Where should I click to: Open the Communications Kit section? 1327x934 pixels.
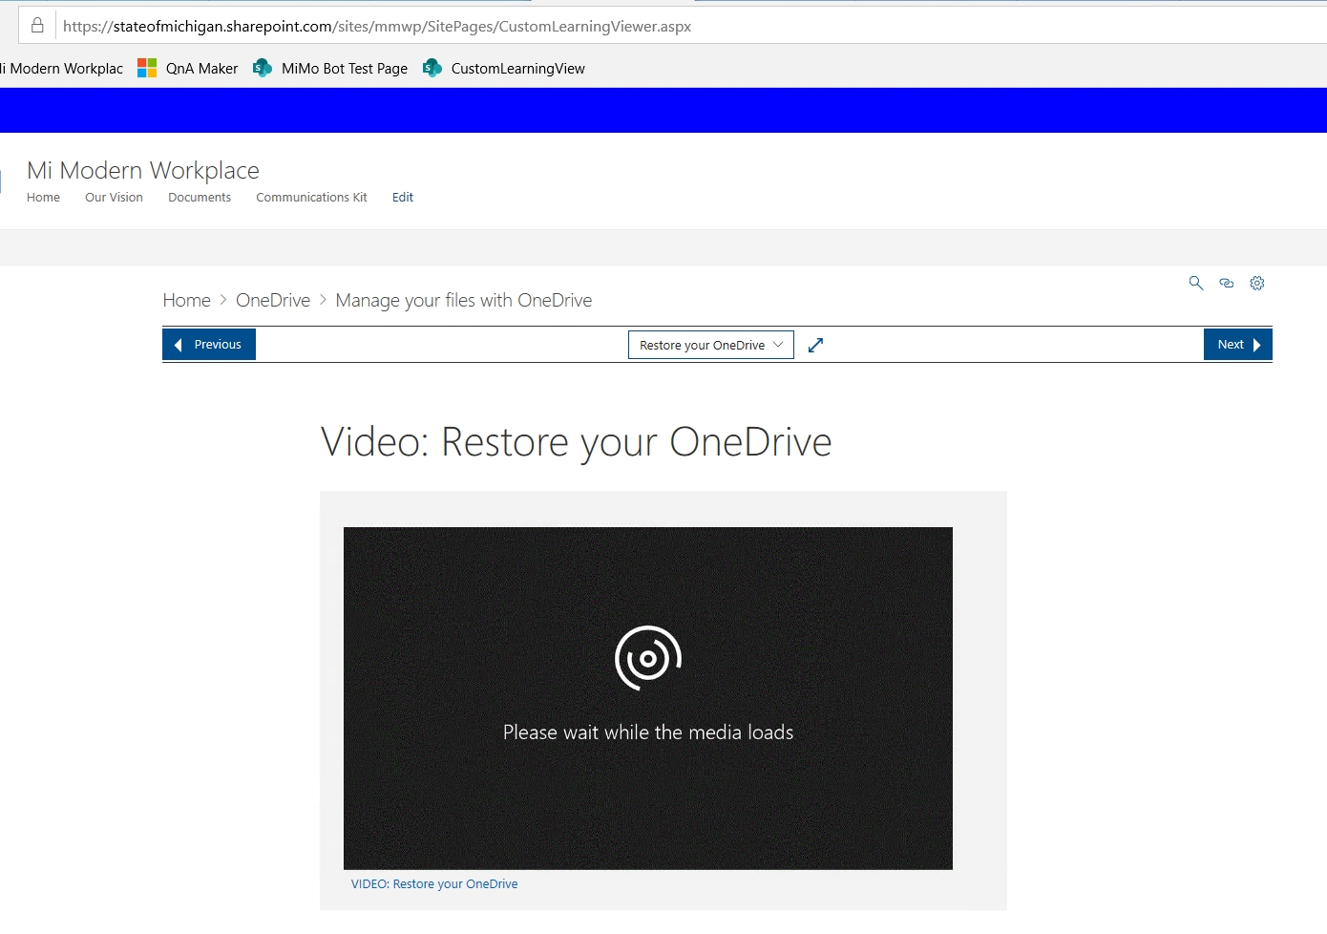click(x=311, y=197)
